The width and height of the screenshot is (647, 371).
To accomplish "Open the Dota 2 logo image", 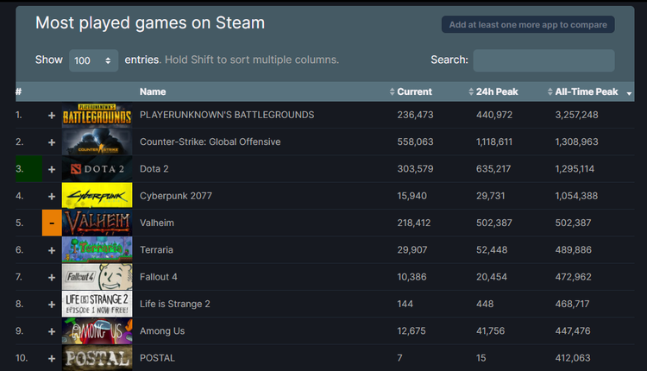I will pos(97,169).
